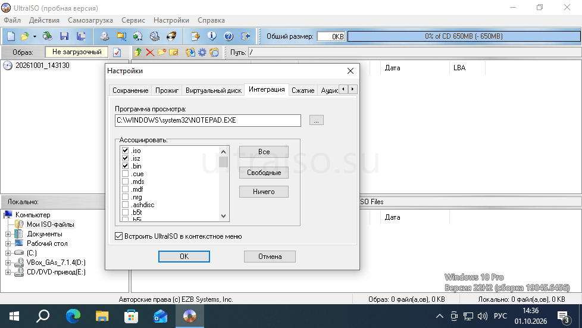Check the .mds association checkbox
Viewport: 582px width, 328px height.
125,182
